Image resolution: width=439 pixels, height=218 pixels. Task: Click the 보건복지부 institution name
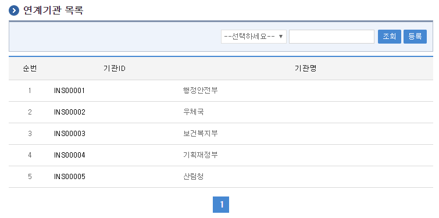tap(200, 134)
